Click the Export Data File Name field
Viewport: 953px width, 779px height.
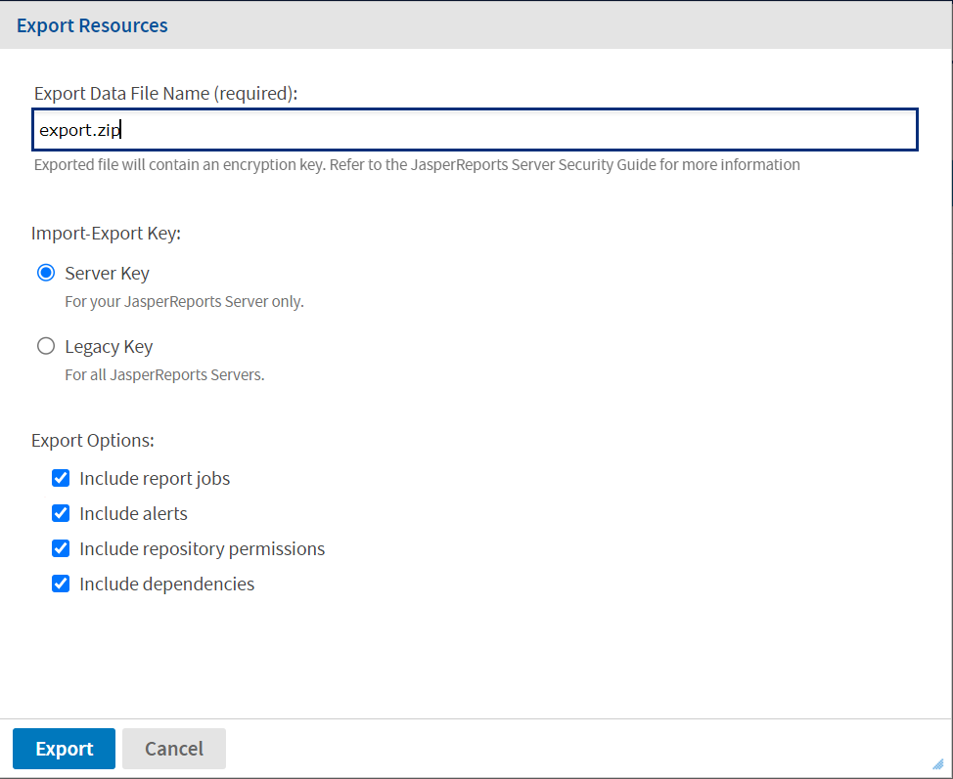coord(475,130)
